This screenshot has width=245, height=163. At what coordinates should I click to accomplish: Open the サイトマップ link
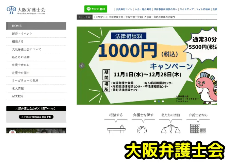coord(186,9)
